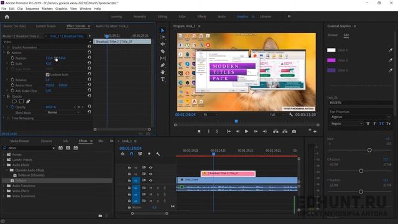Go to Out point
This screenshot has height=224, width=398.
click(x=265, y=131)
